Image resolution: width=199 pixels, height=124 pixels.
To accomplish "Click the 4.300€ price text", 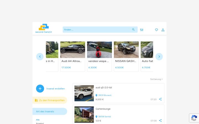I will coord(93,68).
